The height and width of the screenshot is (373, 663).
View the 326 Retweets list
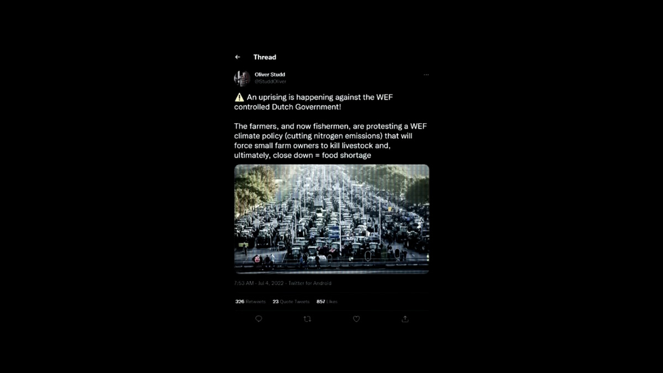point(250,302)
